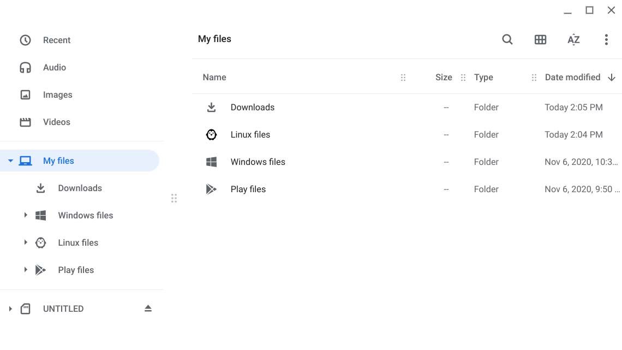Click the Downloads arrow icon in the file list
Screen dimensions: 622x350
[211, 107]
